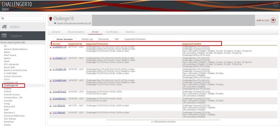Select Cansec Hurricane in the list
The image size is (280, 127).
coord(13,77)
